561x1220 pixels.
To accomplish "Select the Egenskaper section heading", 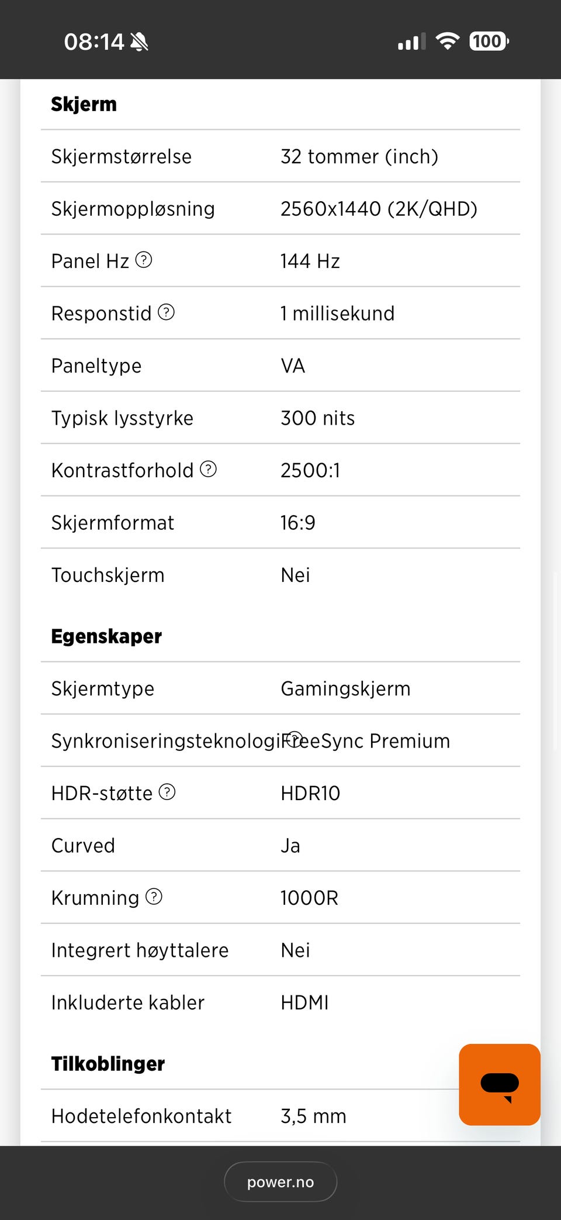I will tap(106, 636).
